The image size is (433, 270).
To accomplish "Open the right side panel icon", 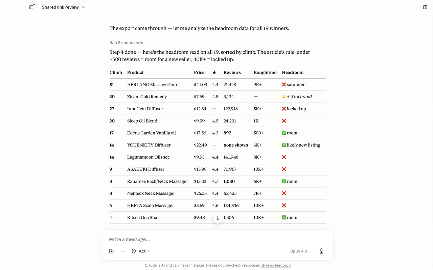I will (425, 7).
